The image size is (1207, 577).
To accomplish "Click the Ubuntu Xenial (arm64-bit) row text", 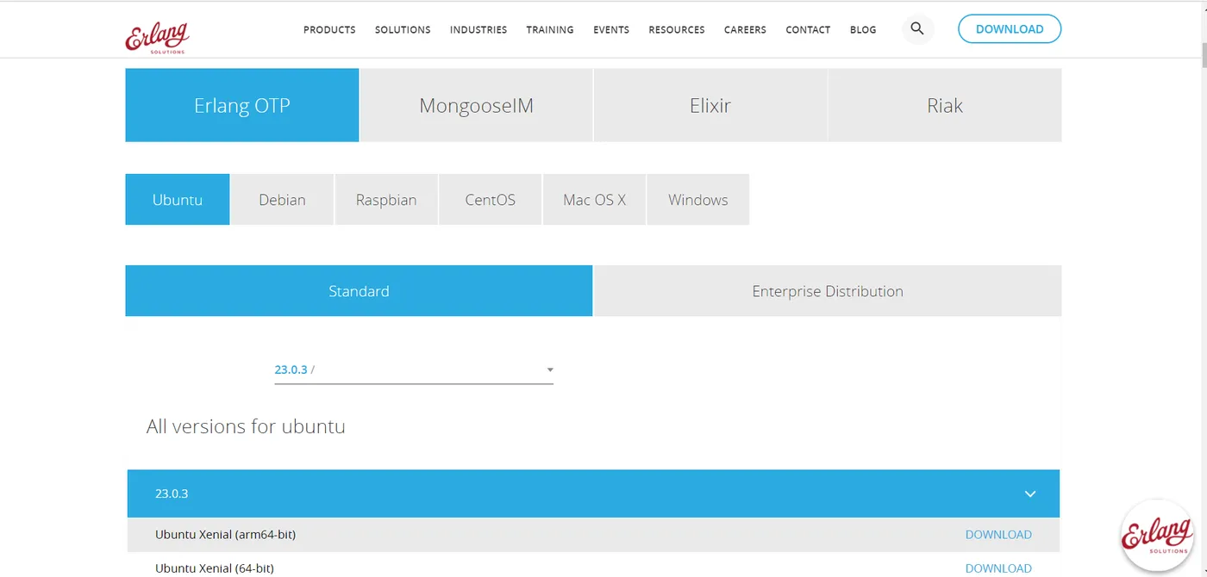I will click(x=225, y=535).
